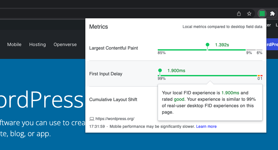Click the 6% LCP distribution label
Image resolution: width=278 pixels, height=150 pixels.
click(x=259, y=53)
